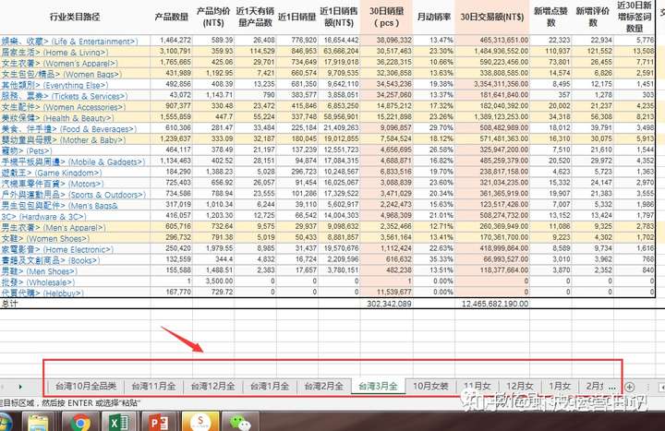Open the Home & Living category link

point(54,52)
